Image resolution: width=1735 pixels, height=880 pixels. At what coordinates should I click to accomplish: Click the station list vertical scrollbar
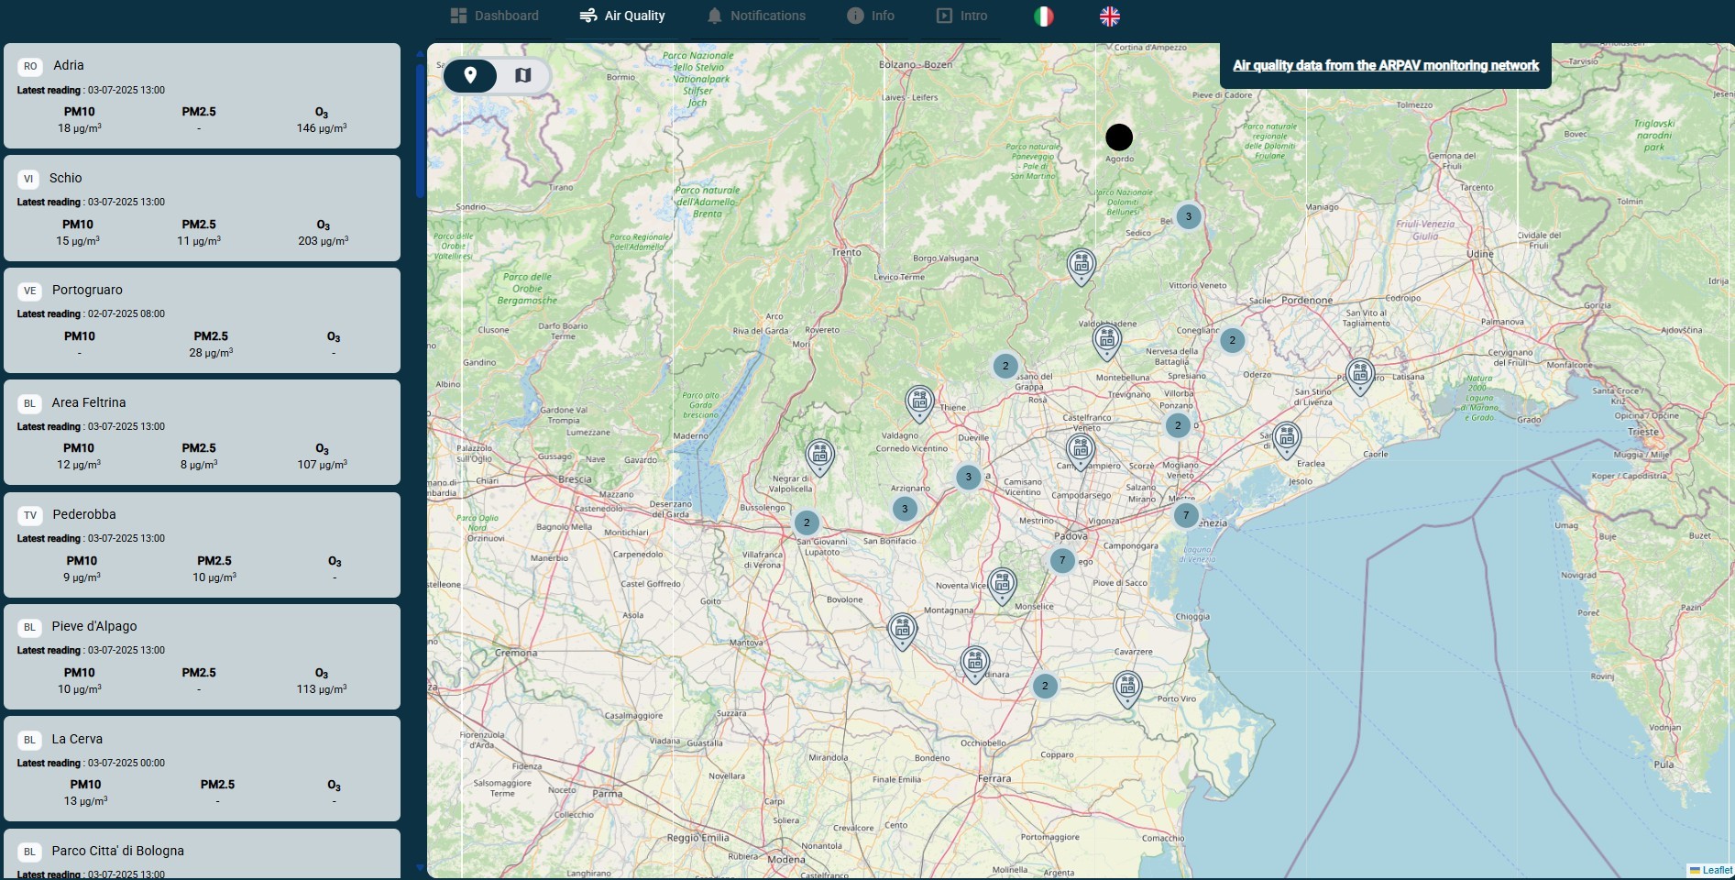pyautogui.click(x=420, y=128)
